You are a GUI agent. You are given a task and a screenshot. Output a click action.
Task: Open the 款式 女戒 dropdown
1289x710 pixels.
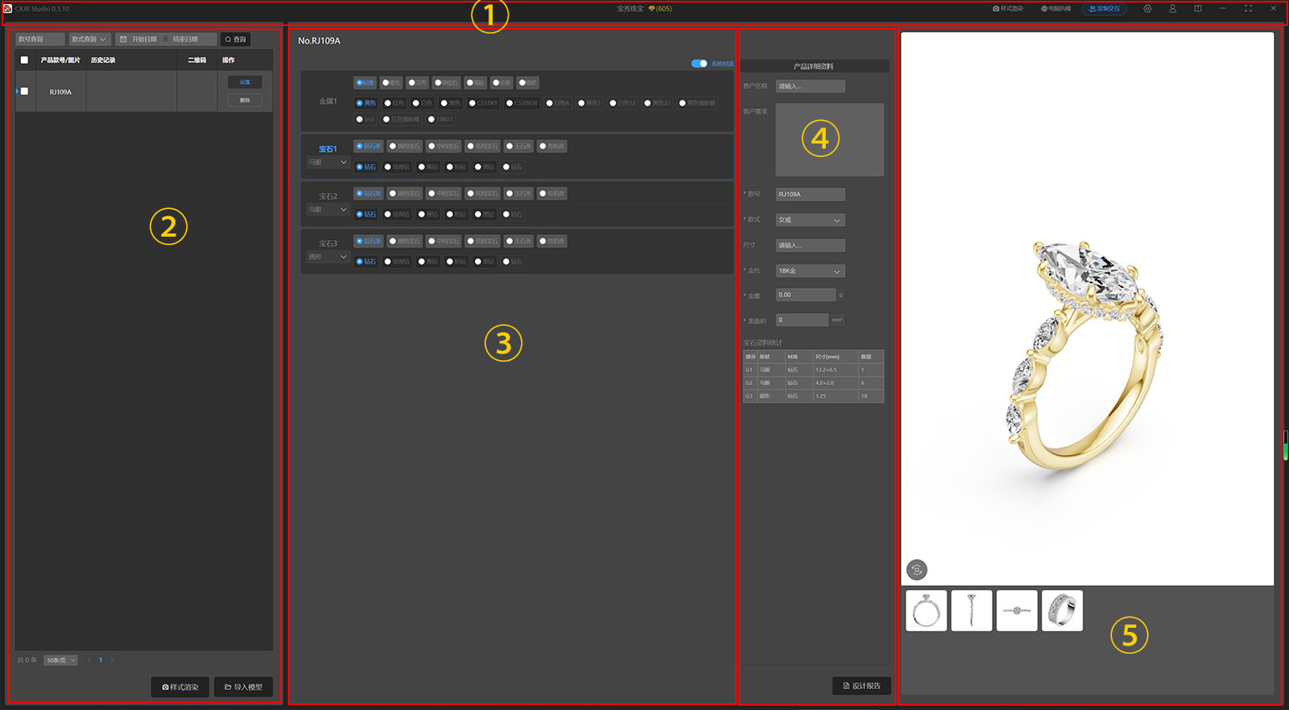(x=810, y=220)
